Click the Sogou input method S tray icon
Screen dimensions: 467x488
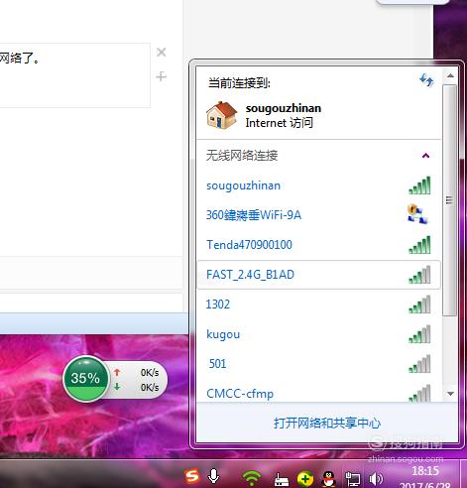click(192, 476)
